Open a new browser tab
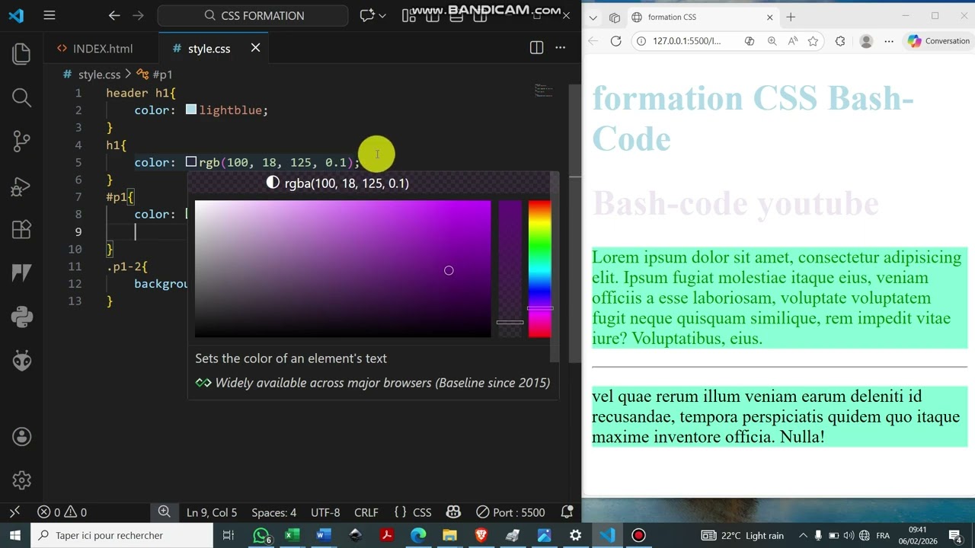Image resolution: width=975 pixels, height=548 pixels. 791,17
